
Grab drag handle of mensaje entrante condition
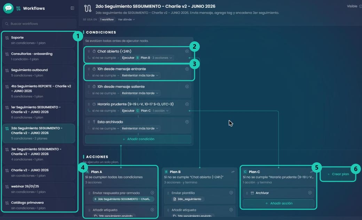coord(89,69)
